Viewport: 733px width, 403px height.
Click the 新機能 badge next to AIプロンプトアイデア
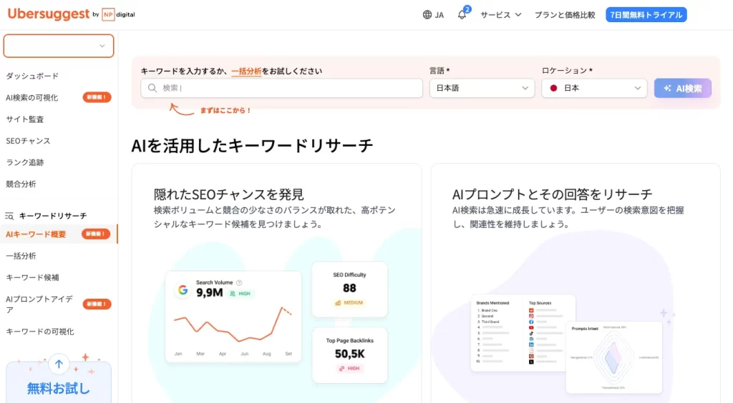pos(97,304)
